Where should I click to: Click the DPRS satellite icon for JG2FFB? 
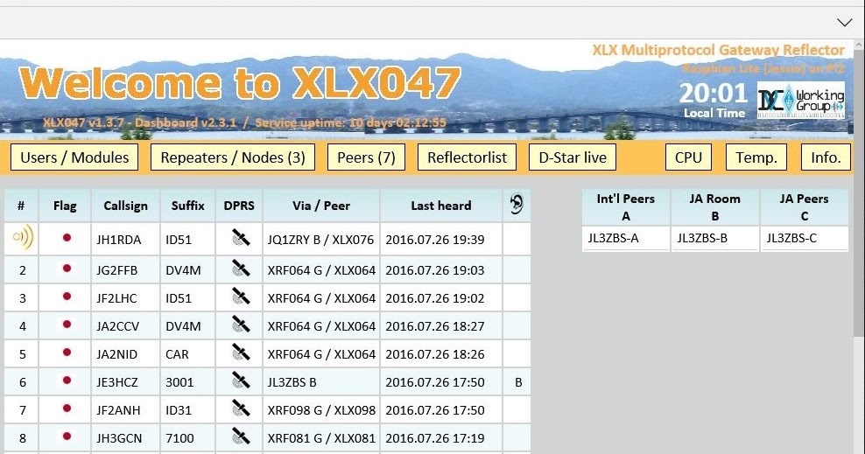click(240, 269)
